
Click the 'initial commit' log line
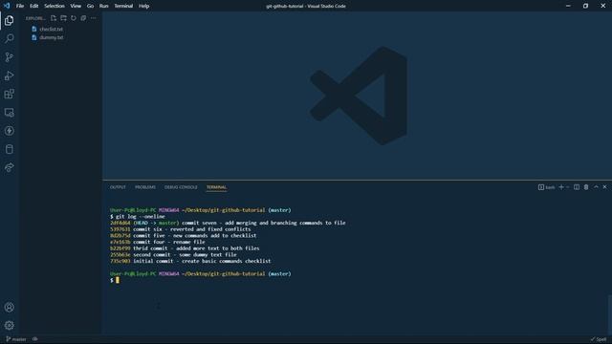[190, 261]
